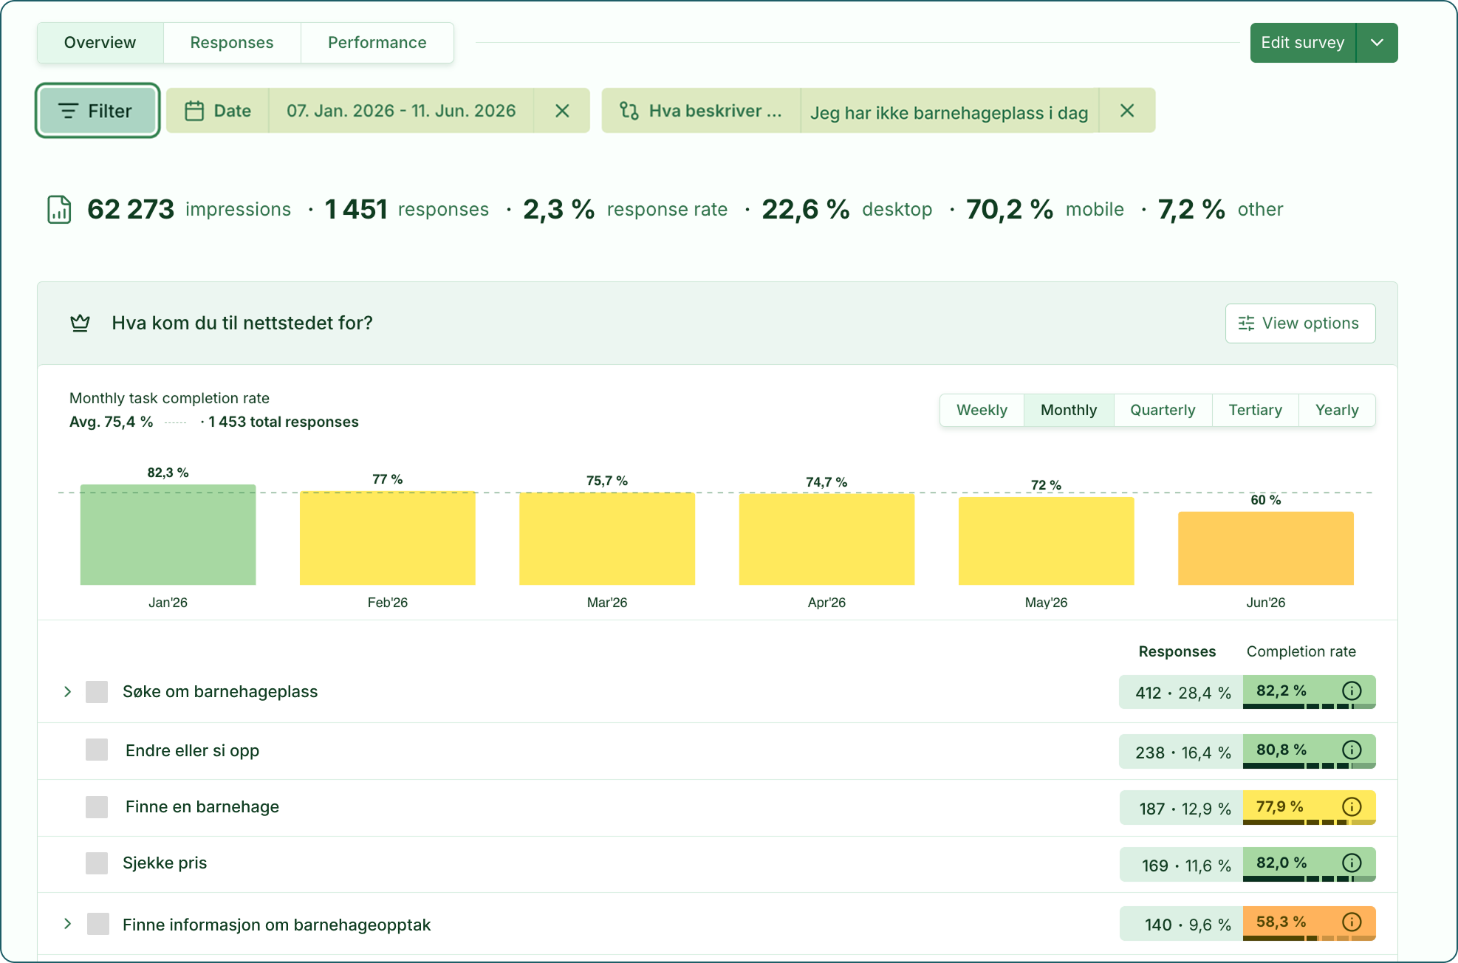Click the date range 07. Jan. 2026 - 11. Jun. 2026

tap(401, 111)
